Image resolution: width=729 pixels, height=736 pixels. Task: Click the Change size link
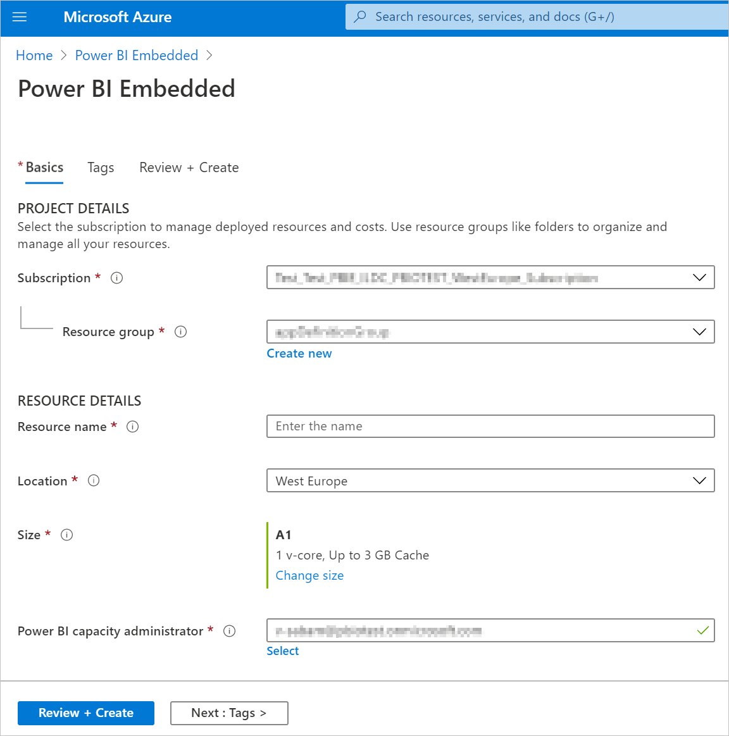click(309, 575)
